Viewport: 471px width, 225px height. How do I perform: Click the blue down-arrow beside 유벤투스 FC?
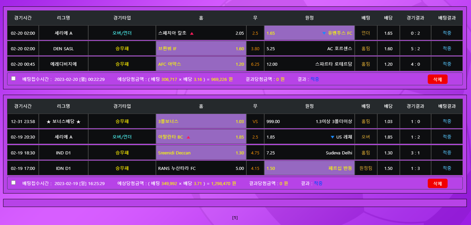click(x=324, y=33)
